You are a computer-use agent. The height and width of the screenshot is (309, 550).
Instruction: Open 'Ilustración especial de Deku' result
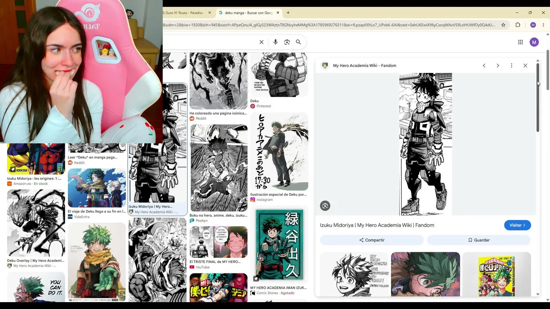pos(278,194)
